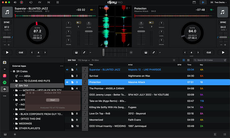230x138 pixels.
Task: Expand the TO CLEANS AND PUTS folder
Action: coord(14,81)
